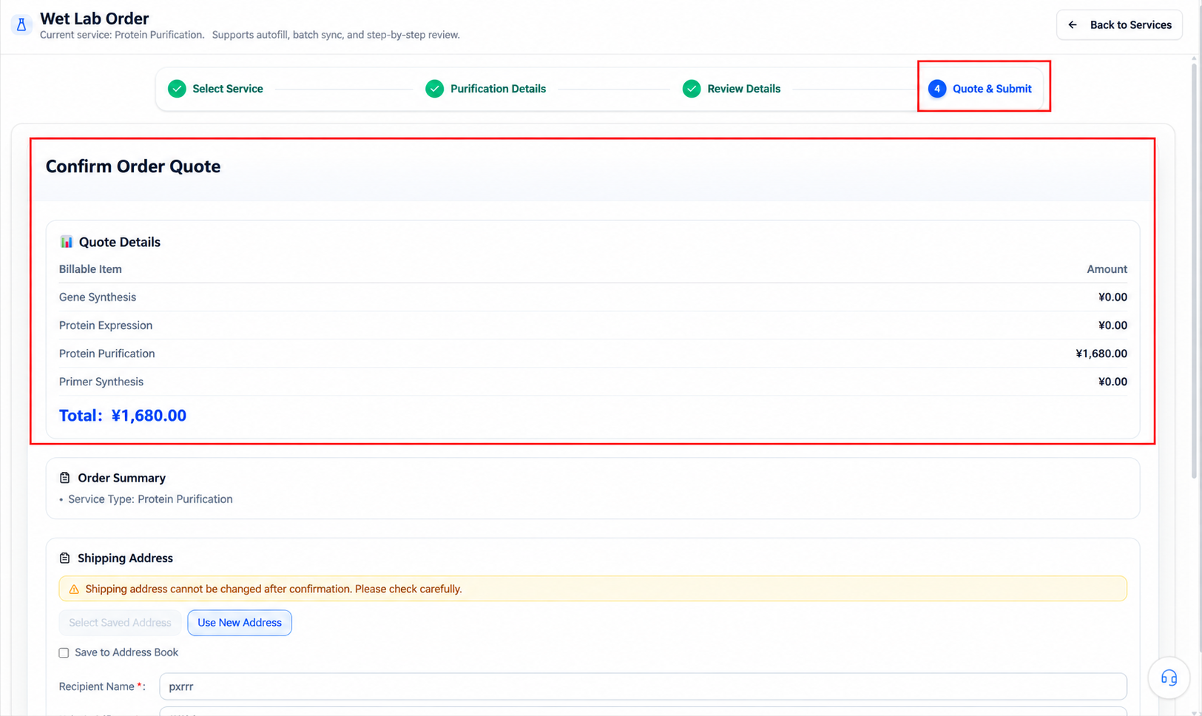
Task: Switch to the Review Details step
Action: pyautogui.click(x=732, y=89)
